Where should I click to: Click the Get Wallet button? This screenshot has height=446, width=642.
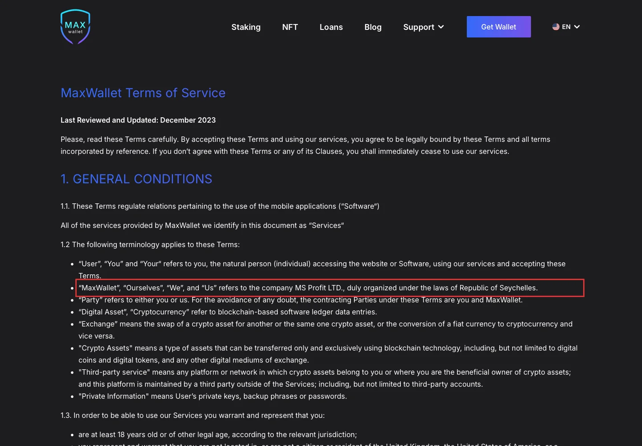coord(499,27)
